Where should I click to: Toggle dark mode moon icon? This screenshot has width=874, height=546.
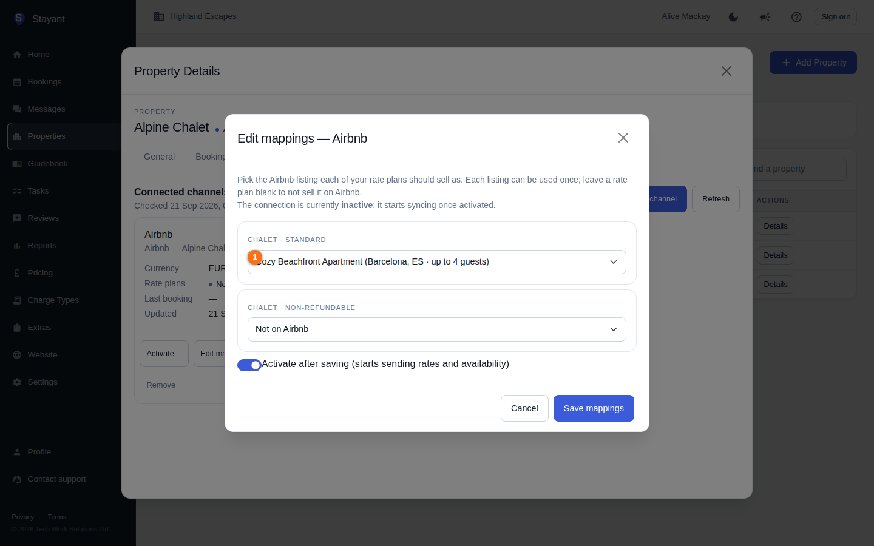coord(733,17)
